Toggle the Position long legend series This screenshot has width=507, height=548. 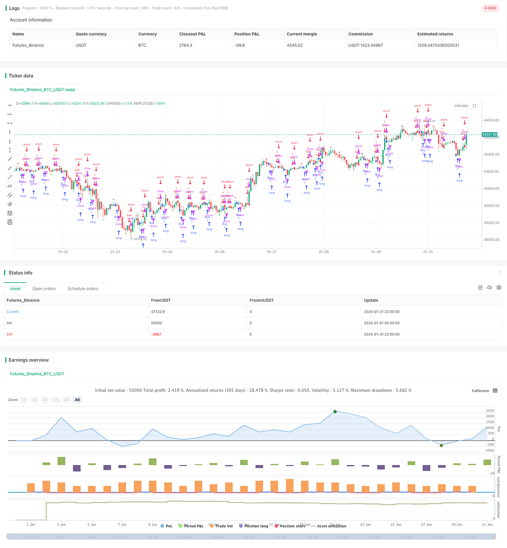(253, 526)
